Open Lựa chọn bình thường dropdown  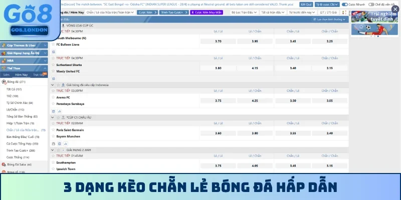[330, 19]
